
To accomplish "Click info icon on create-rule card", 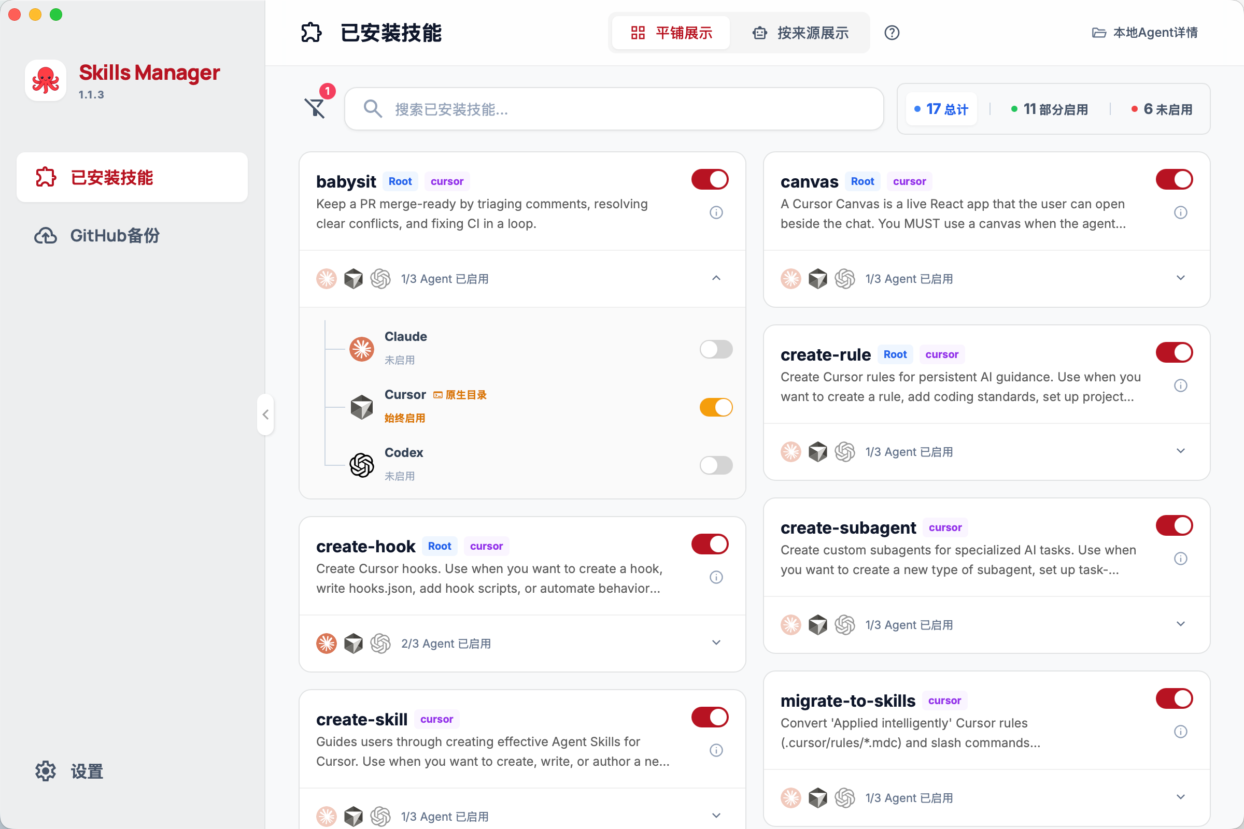I will (x=1181, y=385).
